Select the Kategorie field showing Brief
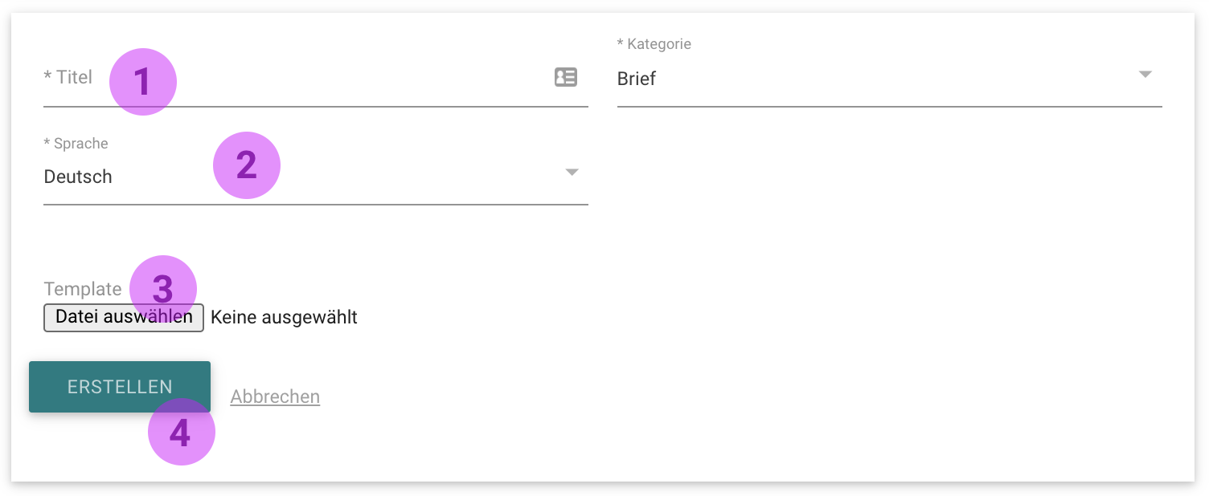1209x496 pixels. 889,79
